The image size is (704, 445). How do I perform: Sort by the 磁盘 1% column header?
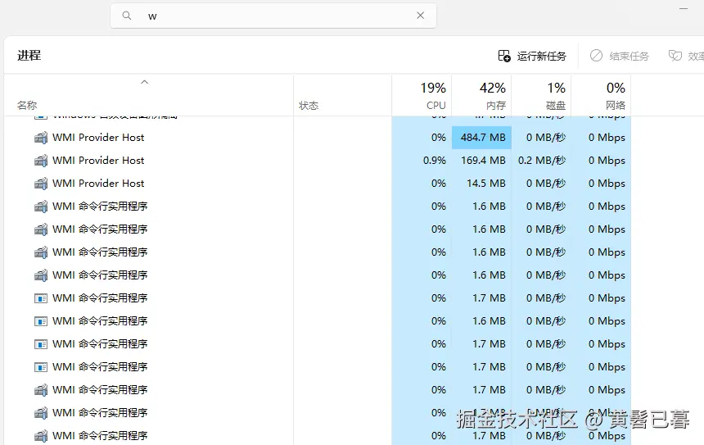(541, 95)
